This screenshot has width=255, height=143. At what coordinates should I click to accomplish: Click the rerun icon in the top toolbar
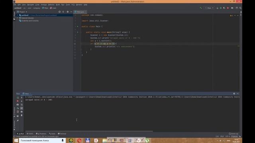coord(217,8)
